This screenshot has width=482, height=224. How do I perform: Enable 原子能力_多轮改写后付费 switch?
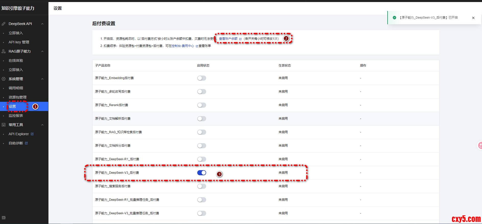click(202, 92)
